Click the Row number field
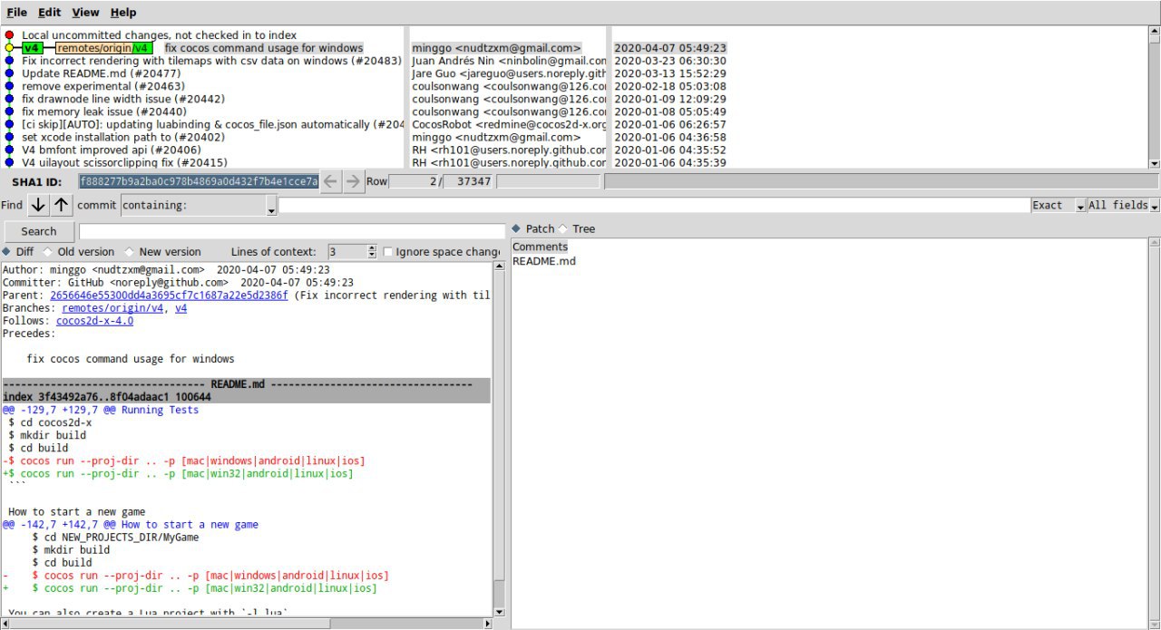 coord(414,181)
